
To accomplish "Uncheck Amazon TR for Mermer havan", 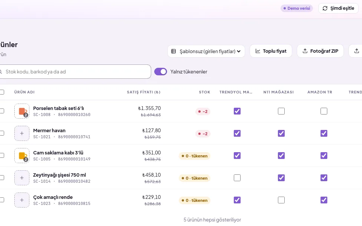I will click(324, 133).
